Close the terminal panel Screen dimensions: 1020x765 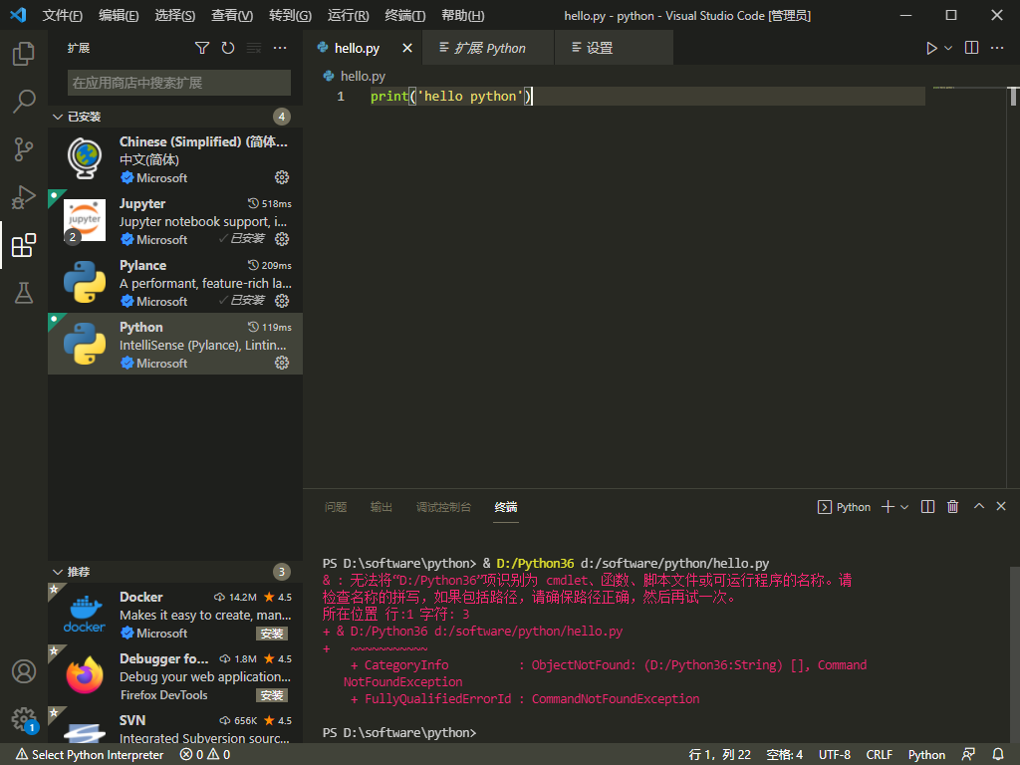coord(1001,506)
